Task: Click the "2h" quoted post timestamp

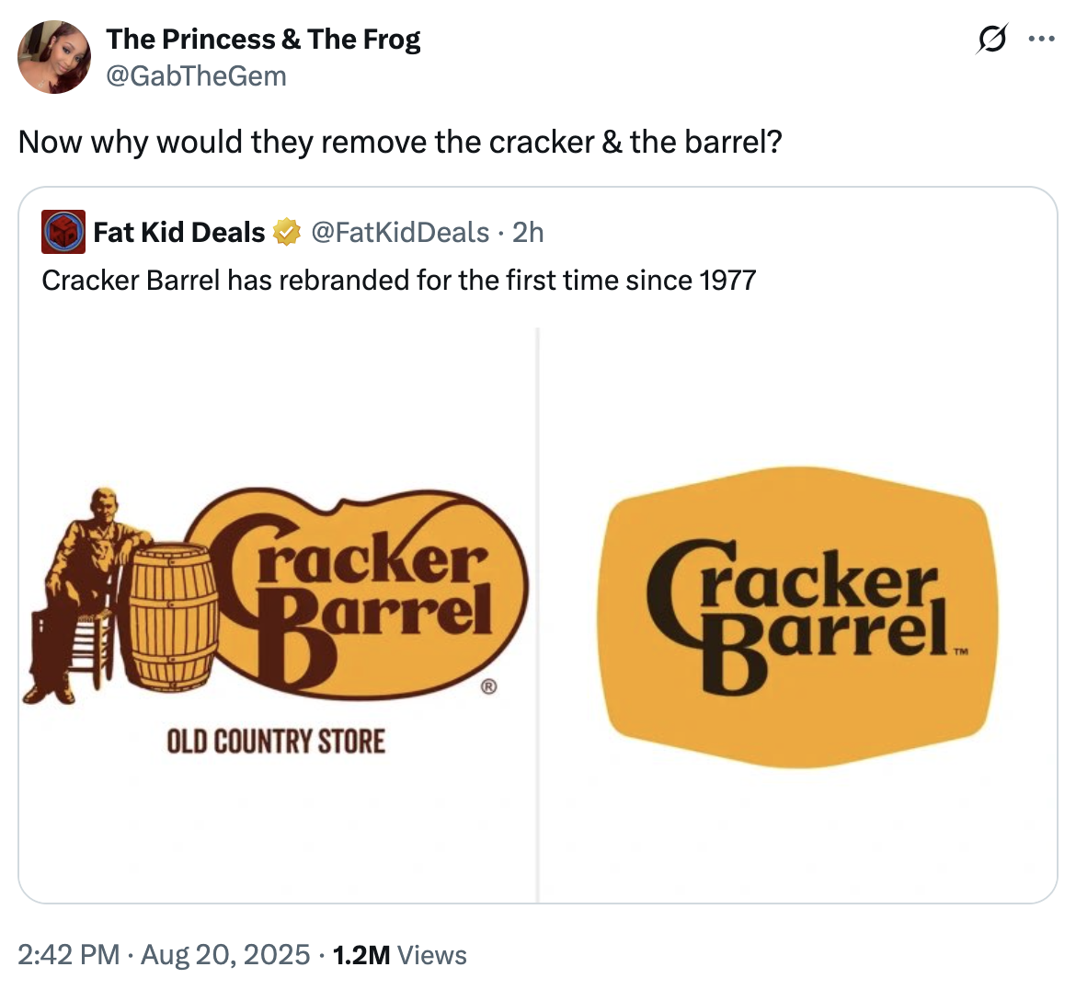Action: click(x=529, y=233)
